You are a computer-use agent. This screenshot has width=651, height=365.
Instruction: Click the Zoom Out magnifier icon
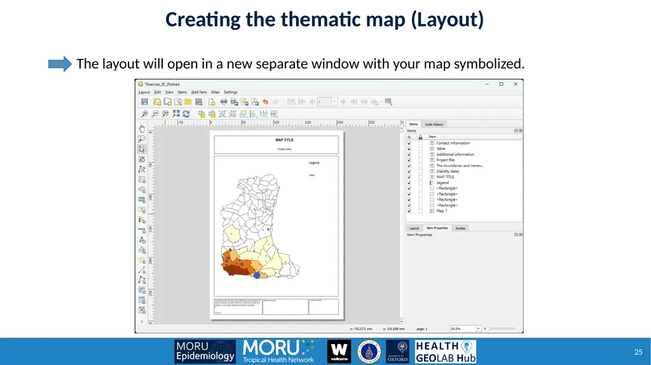point(155,114)
